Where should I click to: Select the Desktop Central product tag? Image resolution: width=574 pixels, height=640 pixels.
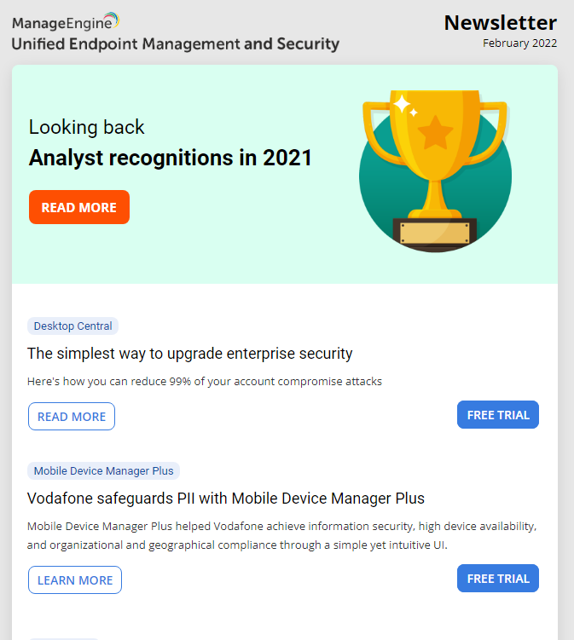(x=72, y=326)
